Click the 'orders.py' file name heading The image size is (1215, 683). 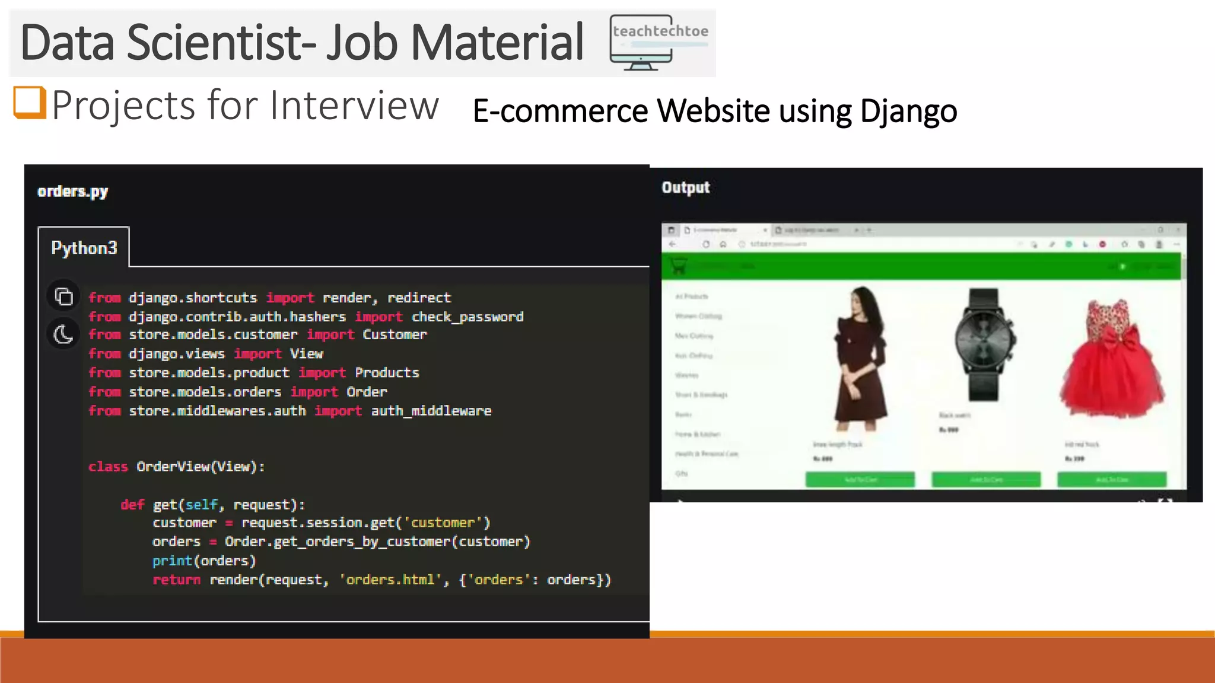73,192
